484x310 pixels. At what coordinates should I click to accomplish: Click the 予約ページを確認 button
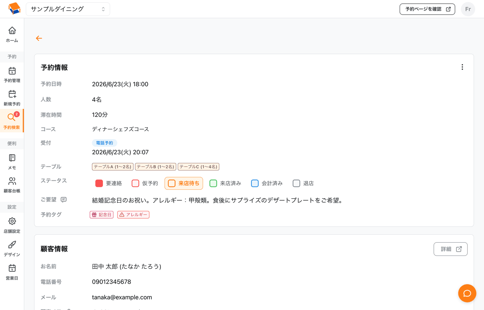[x=427, y=9]
